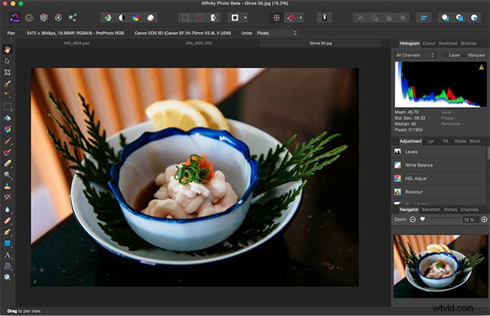Switch to the Styles panel tab
The image size is (490, 316).
click(460, 141)
